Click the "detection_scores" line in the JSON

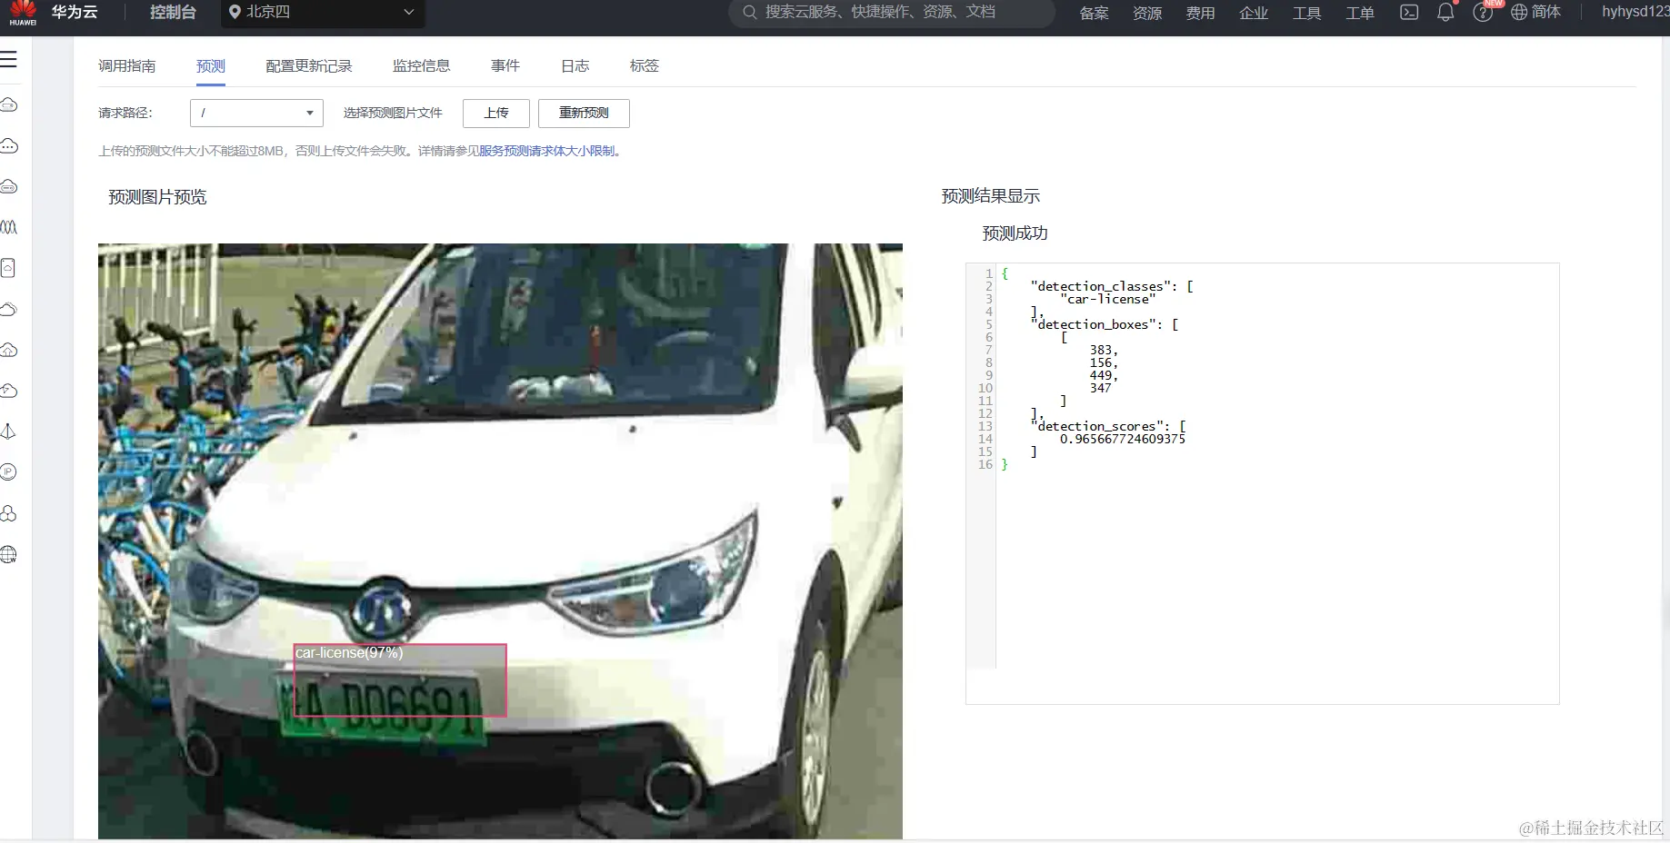[x=1108, y=426]
